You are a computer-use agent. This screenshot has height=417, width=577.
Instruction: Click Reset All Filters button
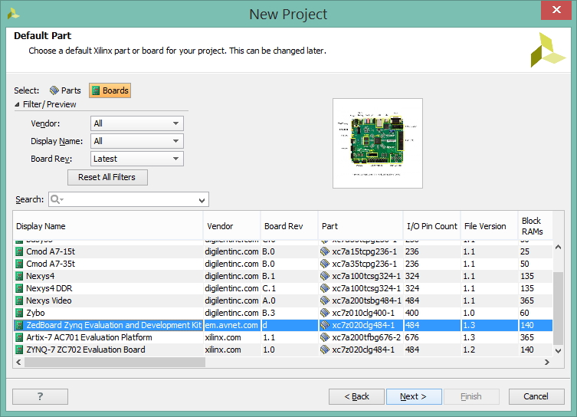point(107,177)
